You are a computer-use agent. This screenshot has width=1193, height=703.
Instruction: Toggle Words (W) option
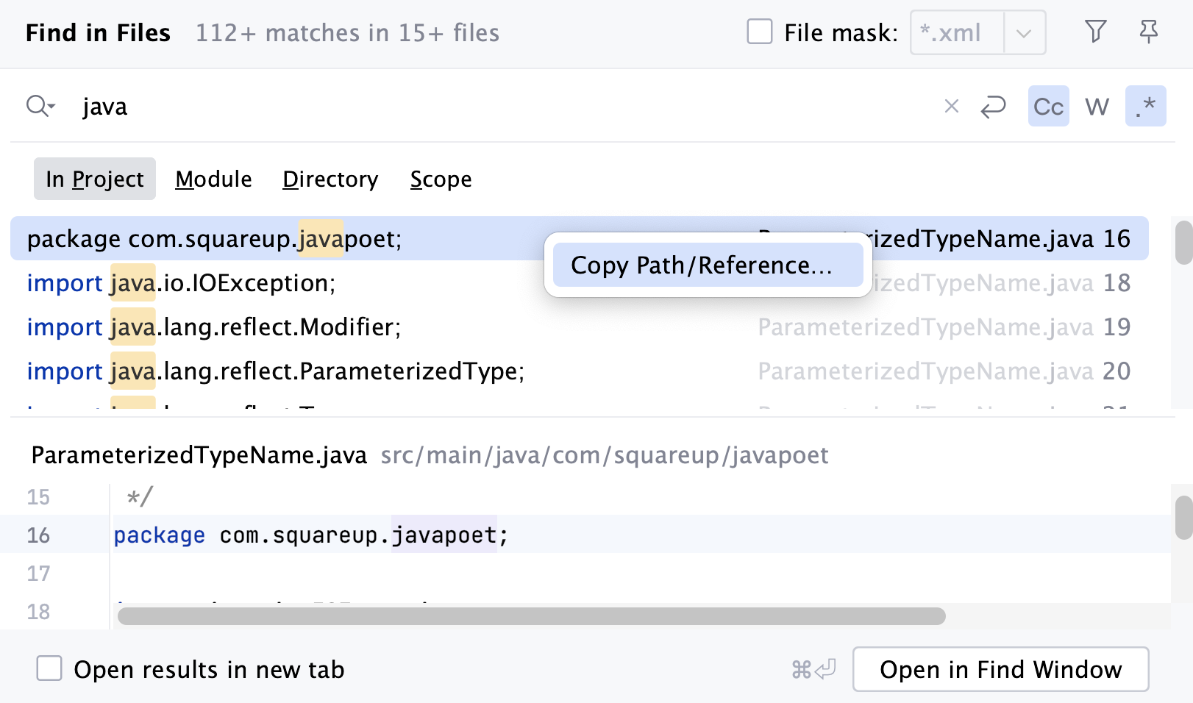click(1097, 107)
